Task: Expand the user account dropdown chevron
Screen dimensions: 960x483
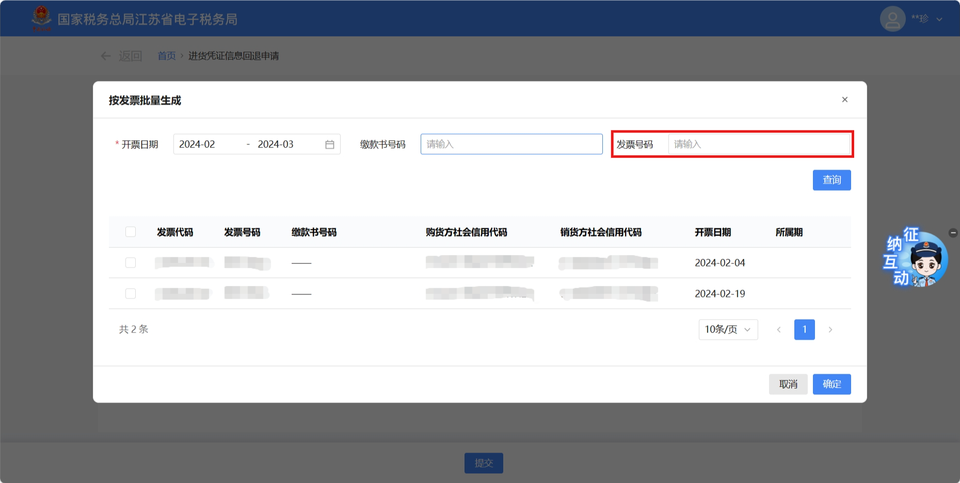Action: point(939,20)
